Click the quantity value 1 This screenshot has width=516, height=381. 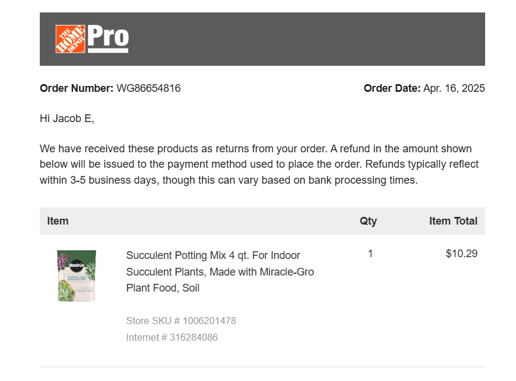click(371, 254)
